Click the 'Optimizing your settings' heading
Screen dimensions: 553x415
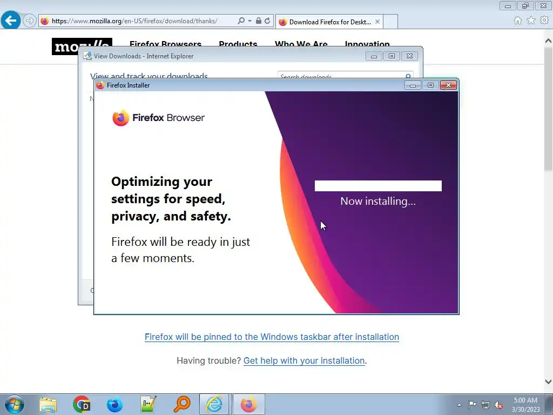(171, 199)
